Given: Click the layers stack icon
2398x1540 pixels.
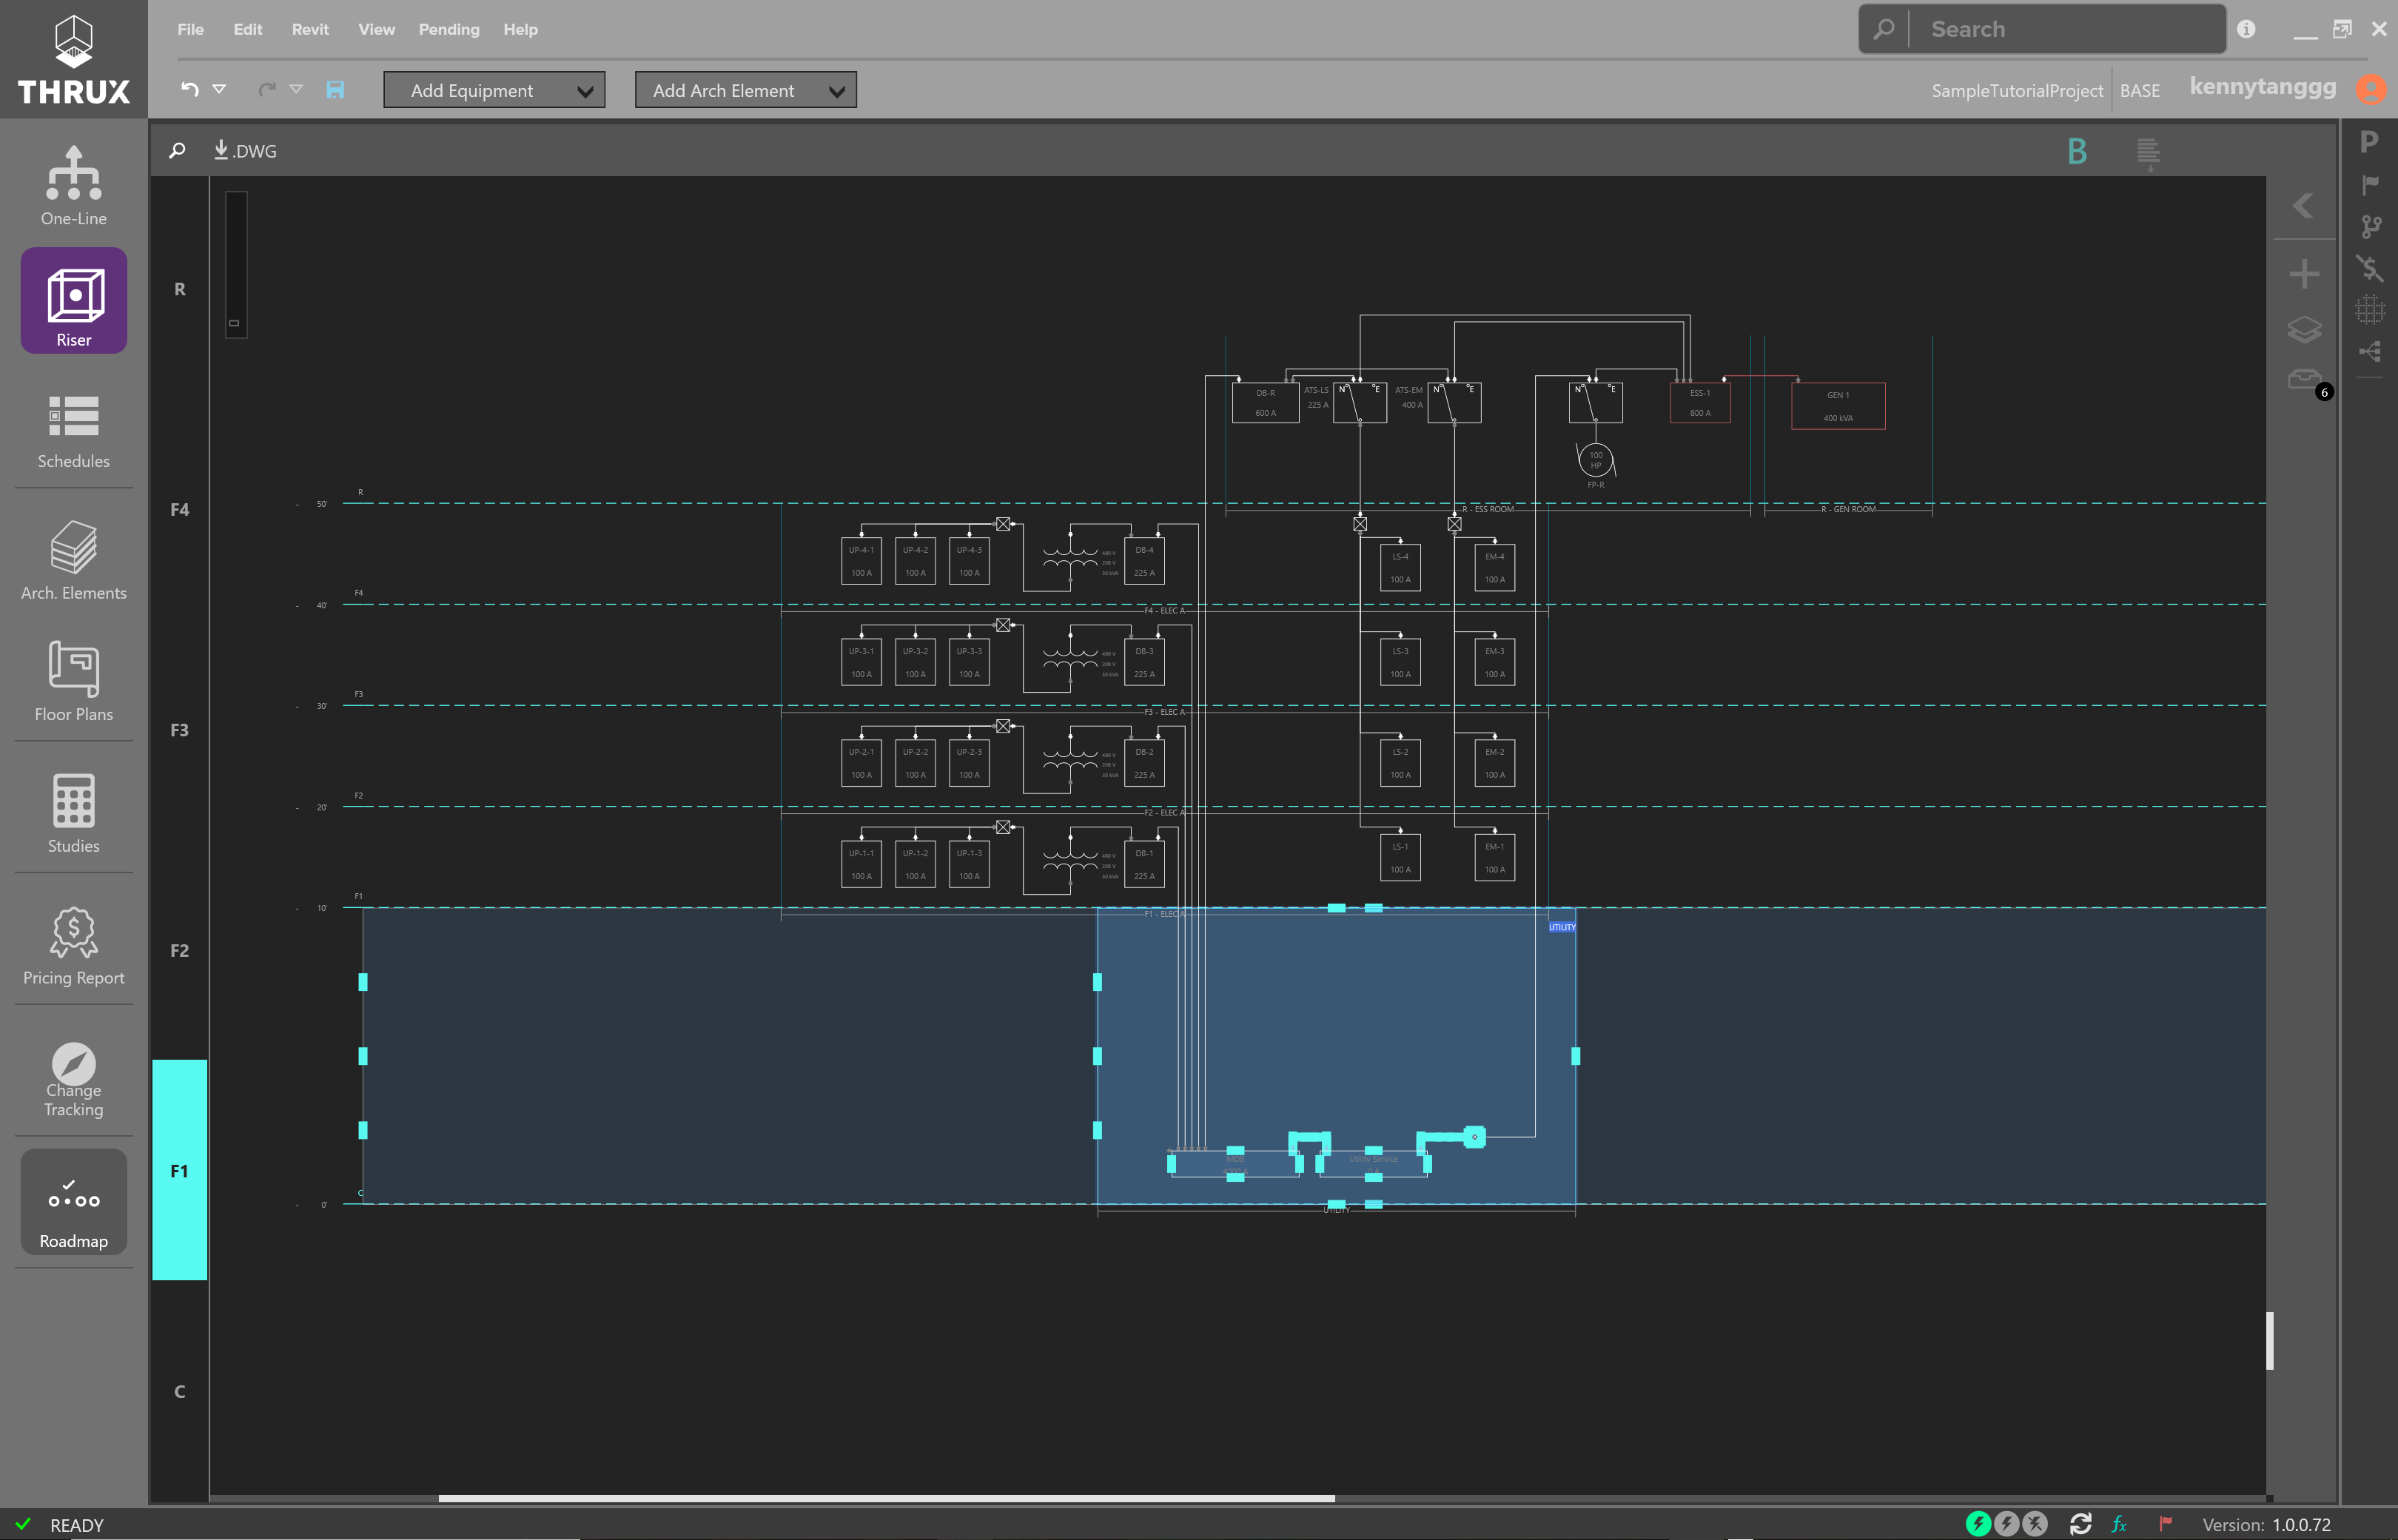Looking at the screenshot, I should 2304,329.
